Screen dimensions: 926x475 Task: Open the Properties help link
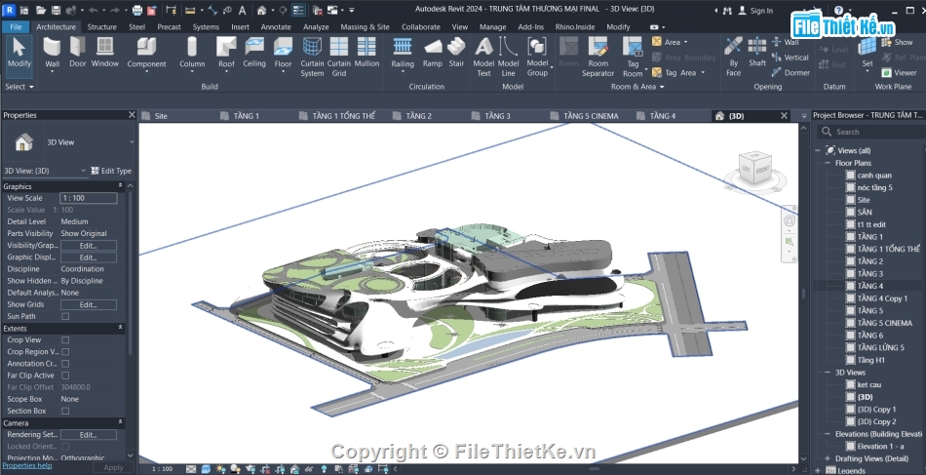[27, 465]
